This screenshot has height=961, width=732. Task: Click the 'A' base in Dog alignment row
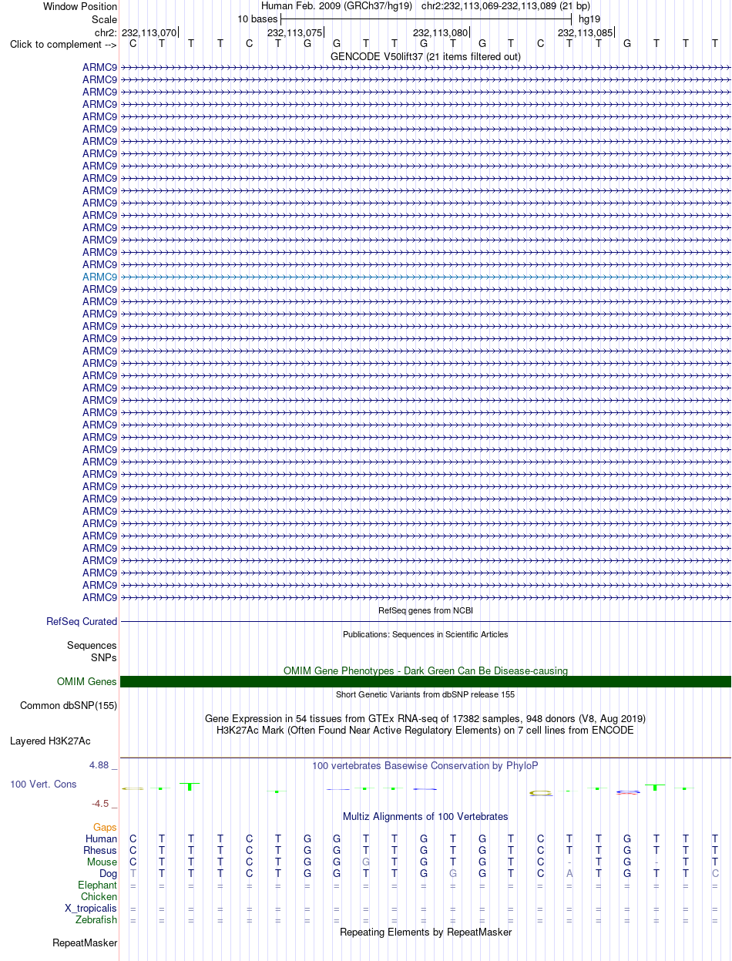pyautogui.click(x=569, y=874)
